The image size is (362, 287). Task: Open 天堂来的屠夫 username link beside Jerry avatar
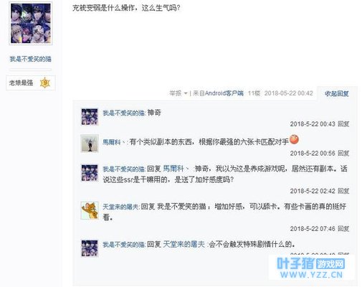(120, 207)
